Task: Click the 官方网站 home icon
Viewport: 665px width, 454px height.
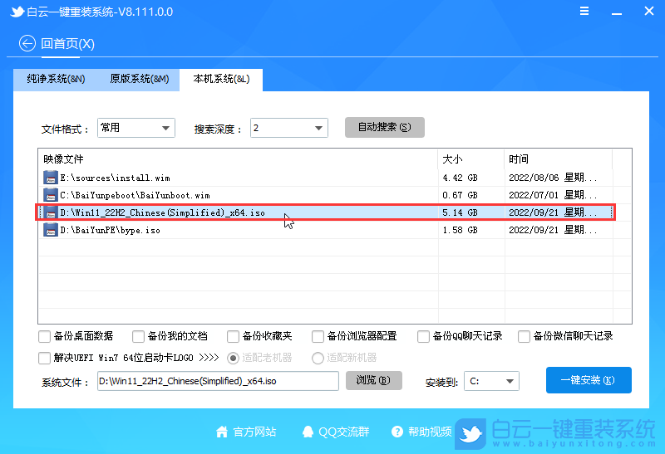Action: [x=222, y=432]
